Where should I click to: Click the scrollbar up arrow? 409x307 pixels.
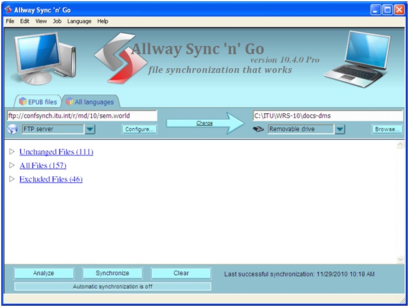(401, 144)
